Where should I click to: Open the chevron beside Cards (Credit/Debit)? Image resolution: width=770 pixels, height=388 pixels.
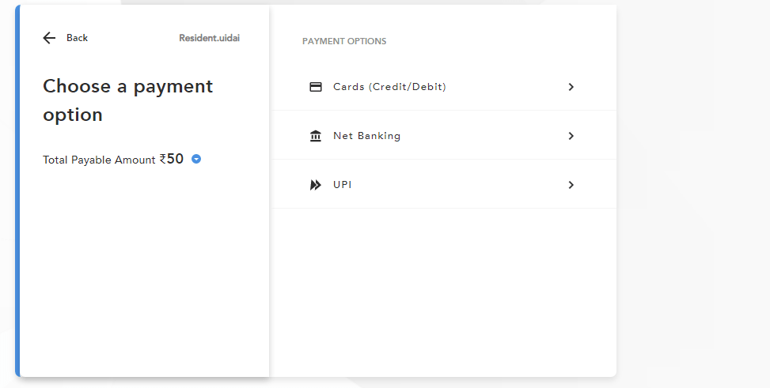click(571, 87)
